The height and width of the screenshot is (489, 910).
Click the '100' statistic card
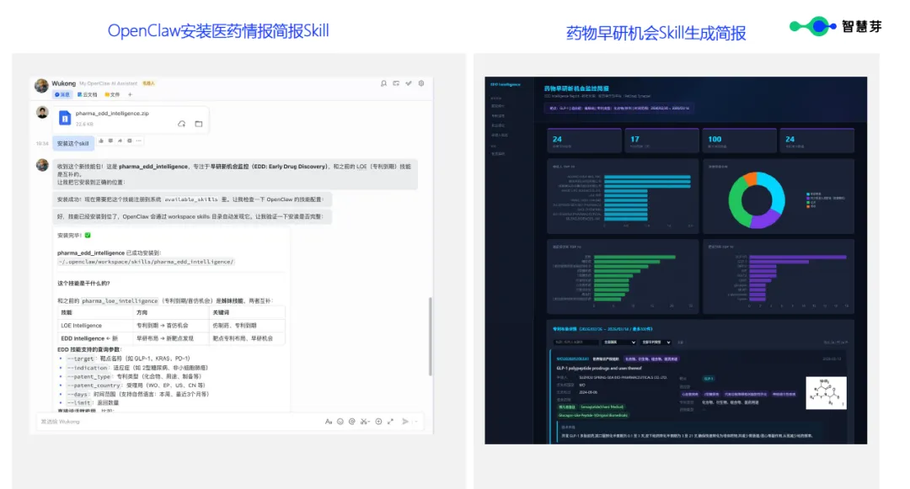(x=740, y=141)
